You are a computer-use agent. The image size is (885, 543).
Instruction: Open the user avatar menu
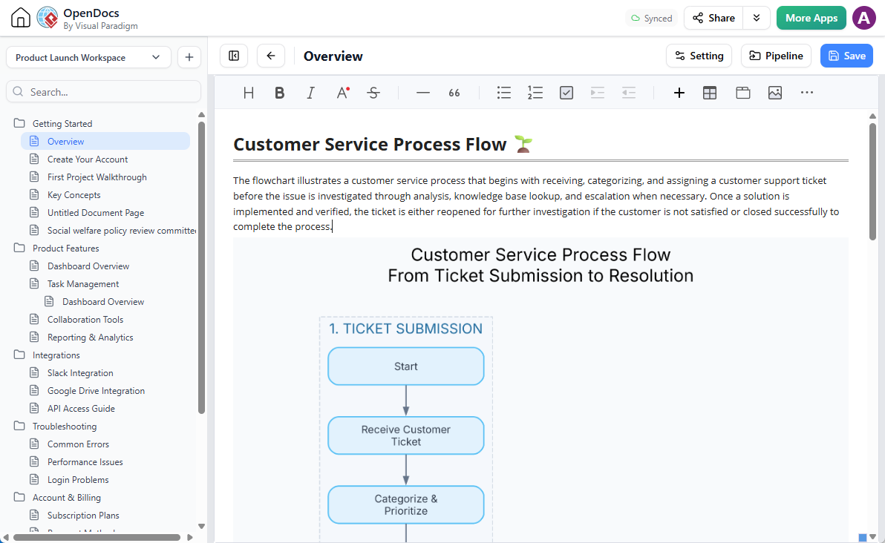pyautogui.click(x=863, y=18)
